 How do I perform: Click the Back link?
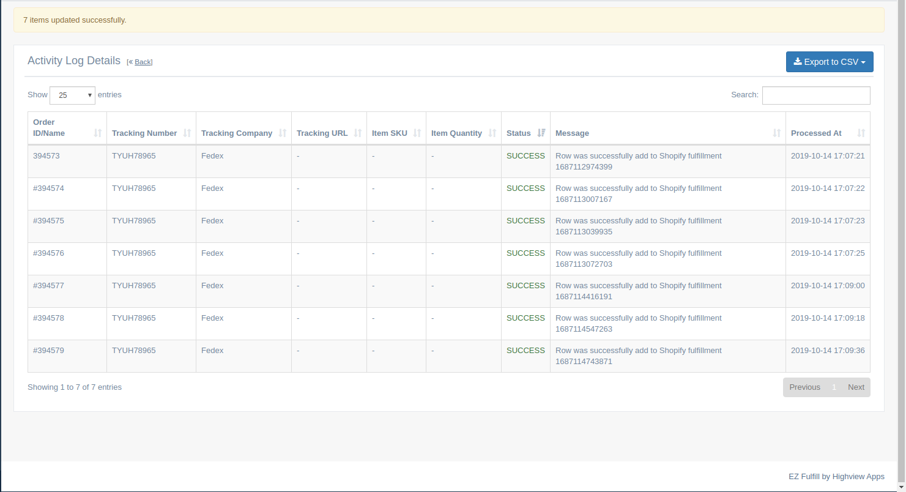[143, 62]
